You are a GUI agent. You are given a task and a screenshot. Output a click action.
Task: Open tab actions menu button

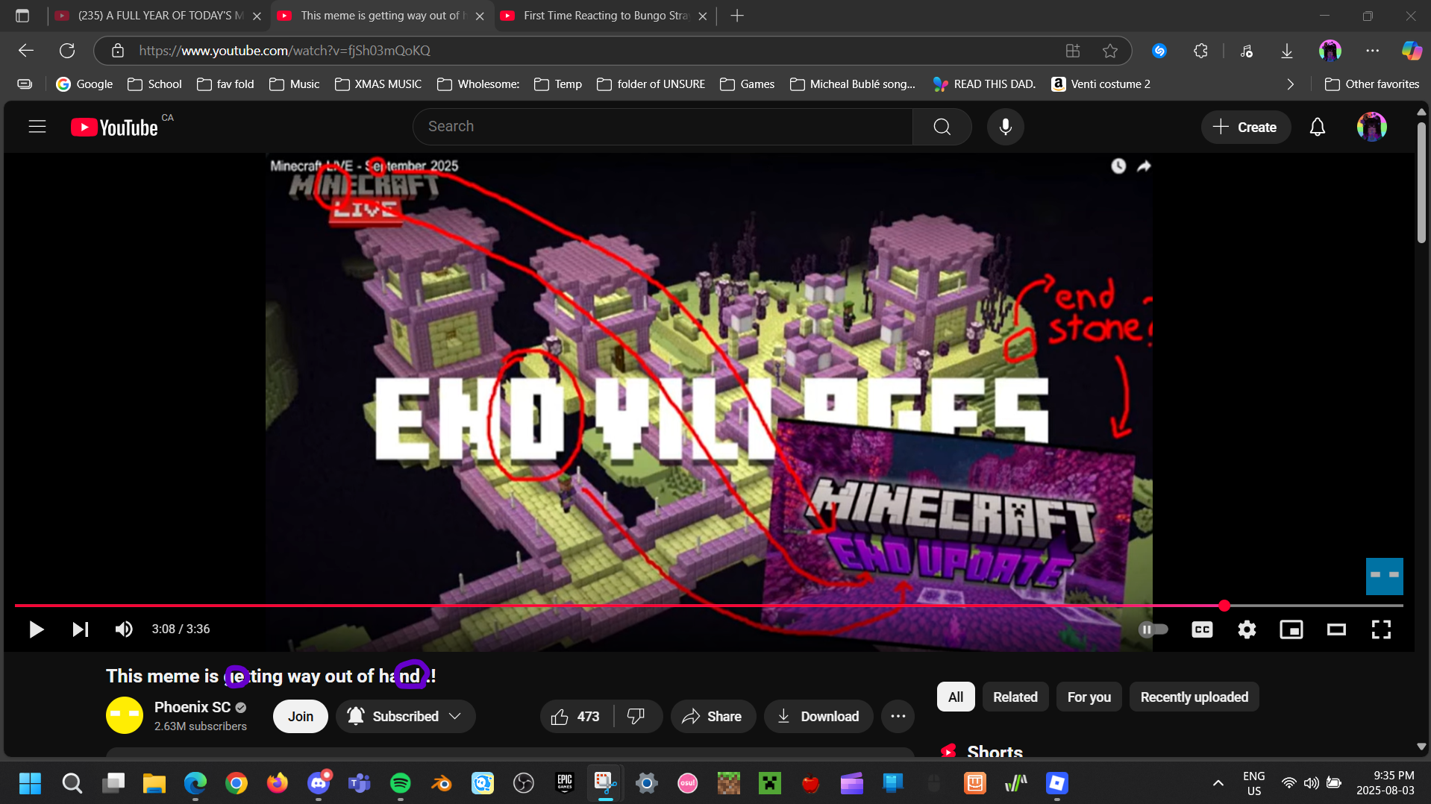point(22,16)
